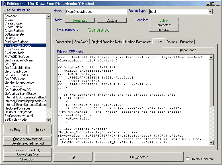This screenshot has height=165, width=222.
Task: Click the application icon in title bar
Action: pos(3,3)
